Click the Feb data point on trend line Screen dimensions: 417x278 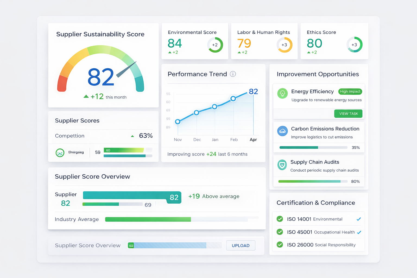(233, 99)
